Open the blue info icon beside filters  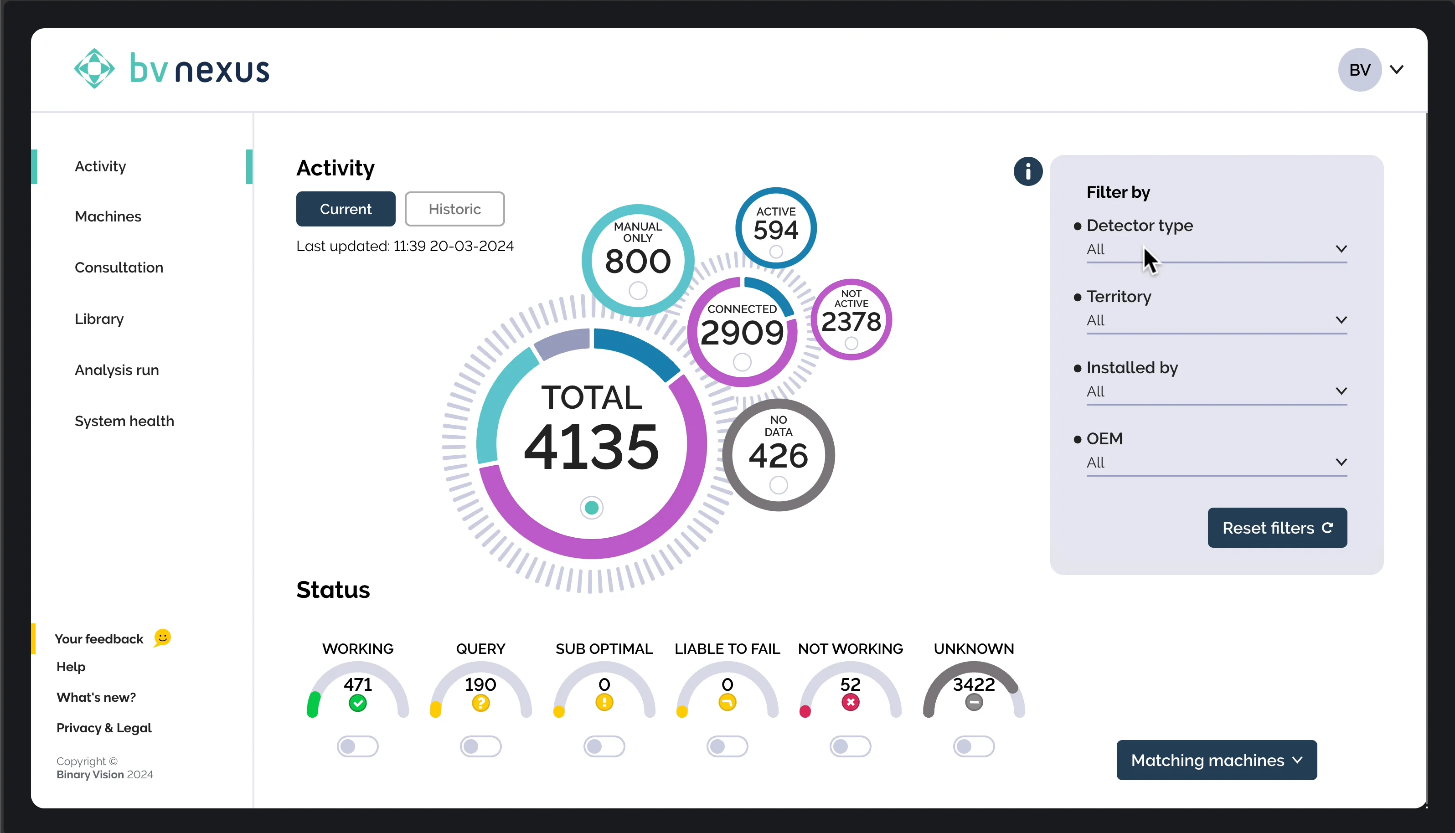pos(1027,171)
